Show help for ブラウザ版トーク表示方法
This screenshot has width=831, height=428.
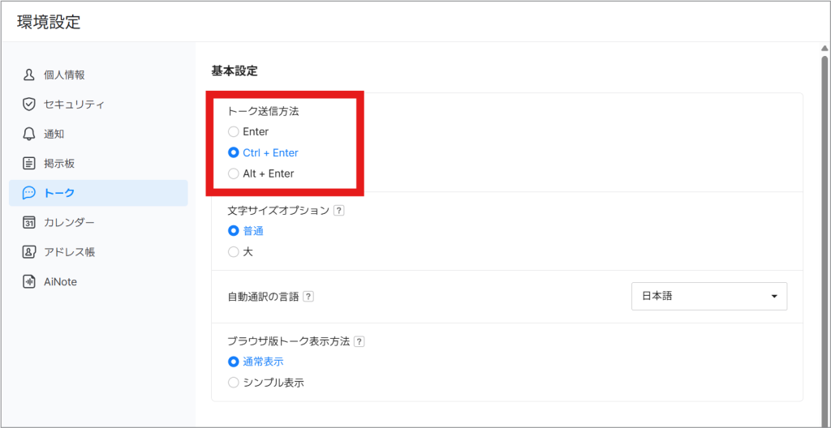[x=360, y=342]
